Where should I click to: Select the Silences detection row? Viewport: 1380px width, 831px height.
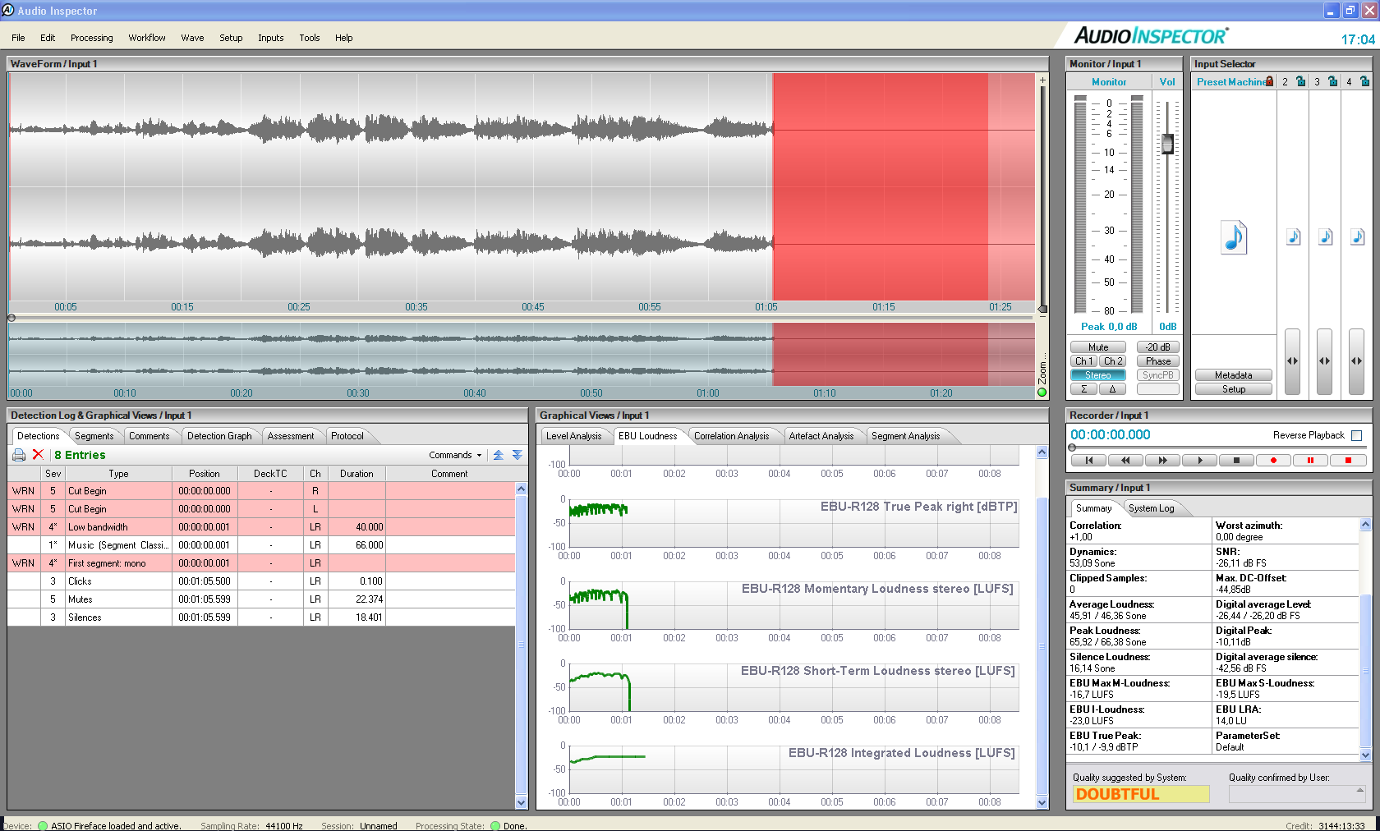(x=262, y=618)
